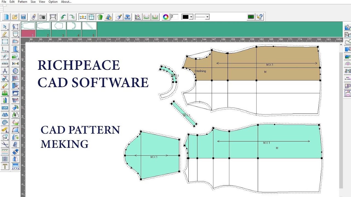This screenshot has width=351, height=197.
Task: Undo with the green left arrow
Action: point(63,17)
